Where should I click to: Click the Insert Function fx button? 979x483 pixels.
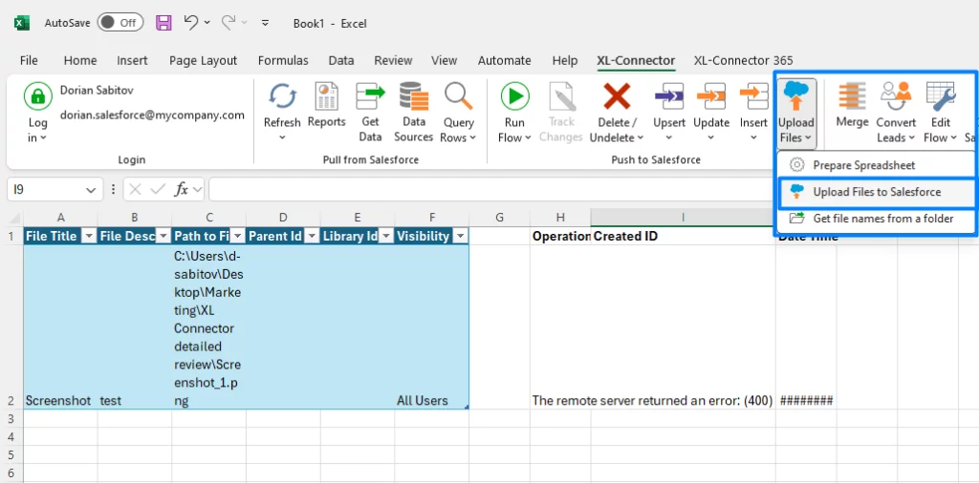(181, 189)
